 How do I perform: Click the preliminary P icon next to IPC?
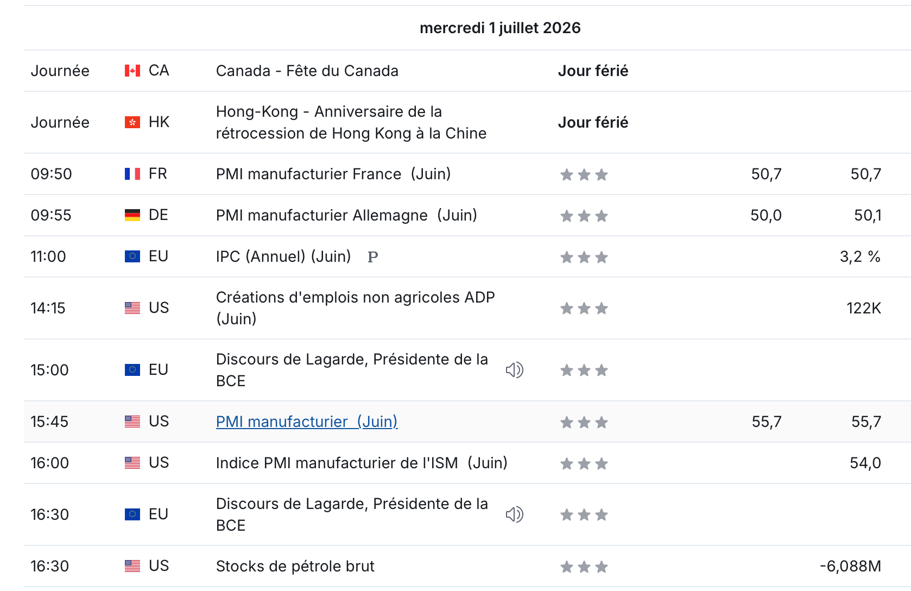[372, 257]
